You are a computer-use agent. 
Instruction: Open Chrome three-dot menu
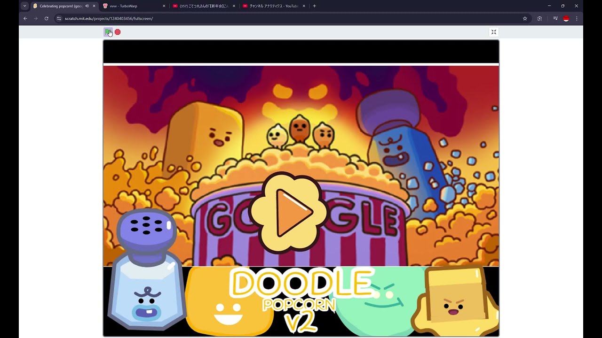[577, 18]
